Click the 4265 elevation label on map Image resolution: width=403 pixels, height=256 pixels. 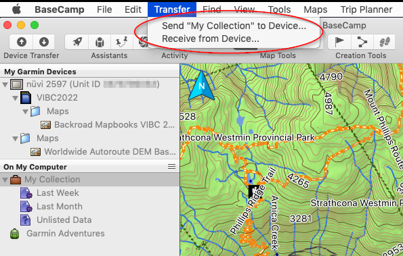(x=298, y=180)
